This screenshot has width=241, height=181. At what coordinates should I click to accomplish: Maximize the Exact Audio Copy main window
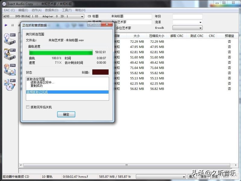point(224,3)
